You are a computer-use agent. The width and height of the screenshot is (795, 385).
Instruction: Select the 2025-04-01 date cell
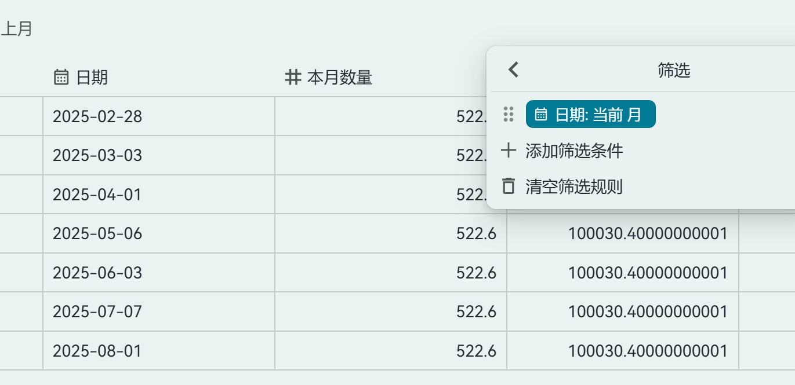click(x=97, y=195)
